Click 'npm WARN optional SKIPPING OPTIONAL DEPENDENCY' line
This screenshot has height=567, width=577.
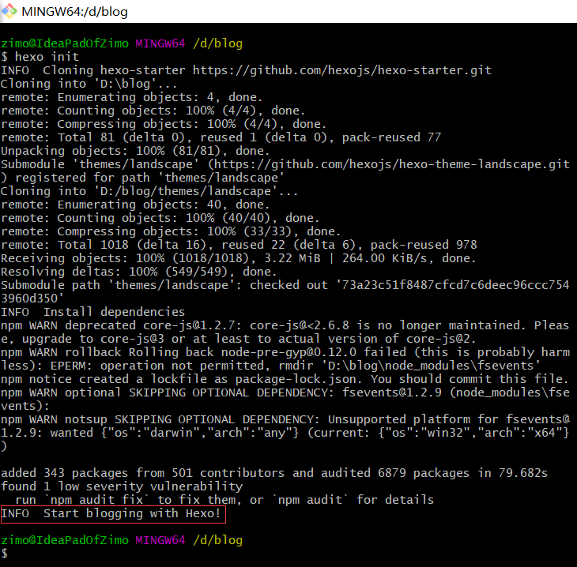click(285, 392)
